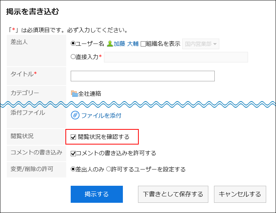The height and width of the screenshot is (213, 276).
Task: Open the 加藤 大輔 user link
Action: [x=126, y=44]
